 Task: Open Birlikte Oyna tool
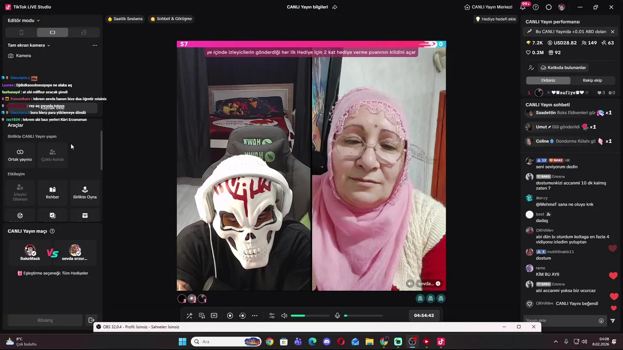(85, 192)
